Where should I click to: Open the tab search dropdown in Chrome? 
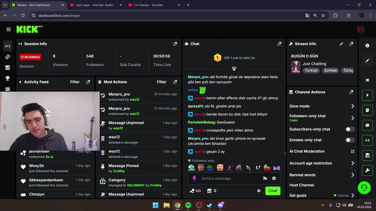pyautogui.click(x=5, y=5)
